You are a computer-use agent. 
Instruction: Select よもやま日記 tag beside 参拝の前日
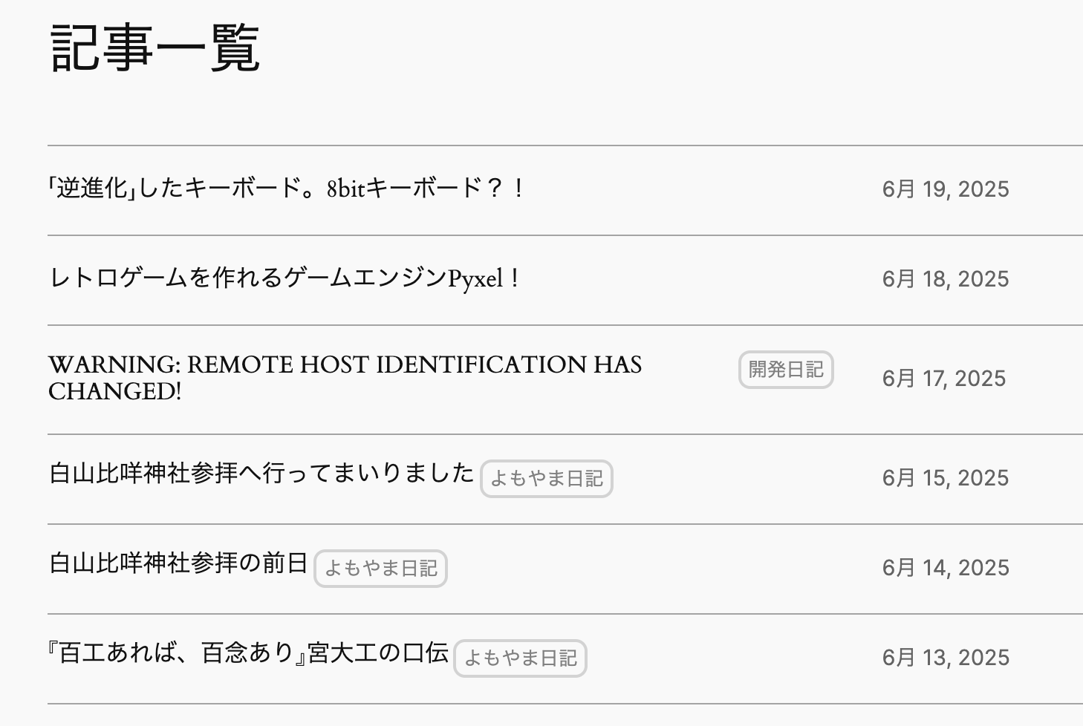tap(380, 569)
